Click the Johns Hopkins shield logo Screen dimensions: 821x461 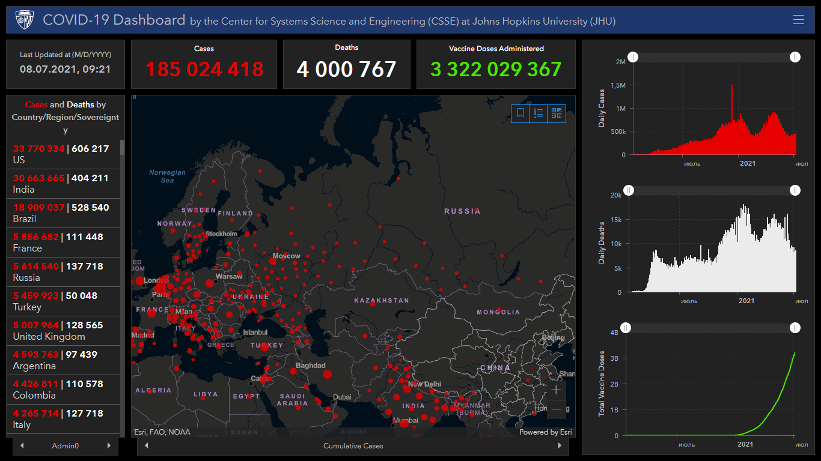click(25, 20)
